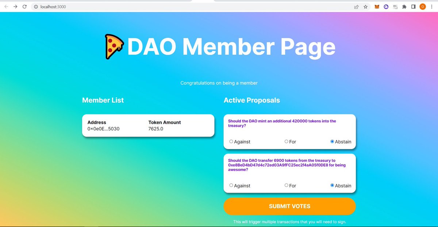Click the gray extension icon beside the puzzle piece
Image resolution: width=438 pixels, height=227 pixels.
point(395,7)
